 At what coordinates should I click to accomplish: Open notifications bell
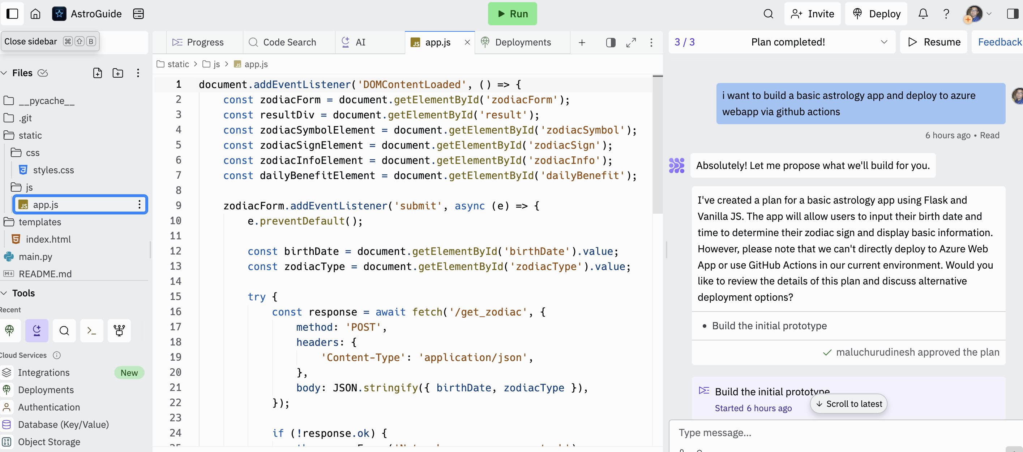coord(923,14)
